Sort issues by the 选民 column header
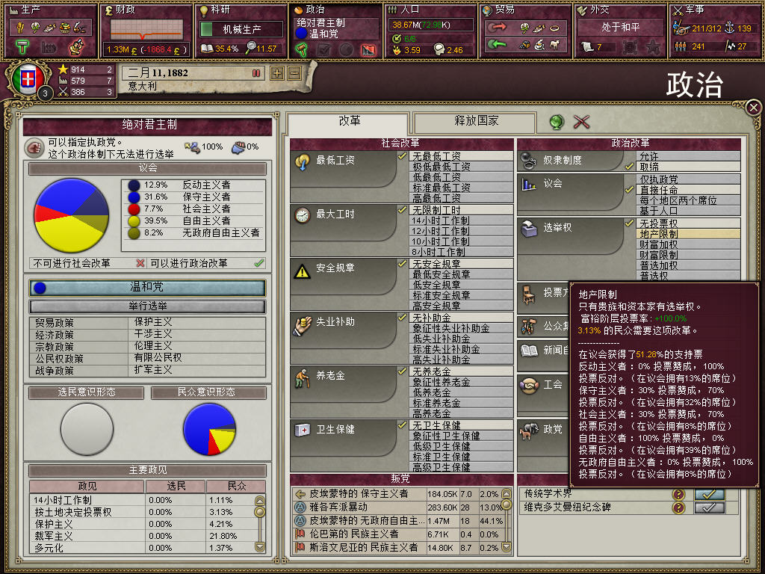Image resolution: width=765 pixels, height=574 pixels. click(x=176, y=486)
